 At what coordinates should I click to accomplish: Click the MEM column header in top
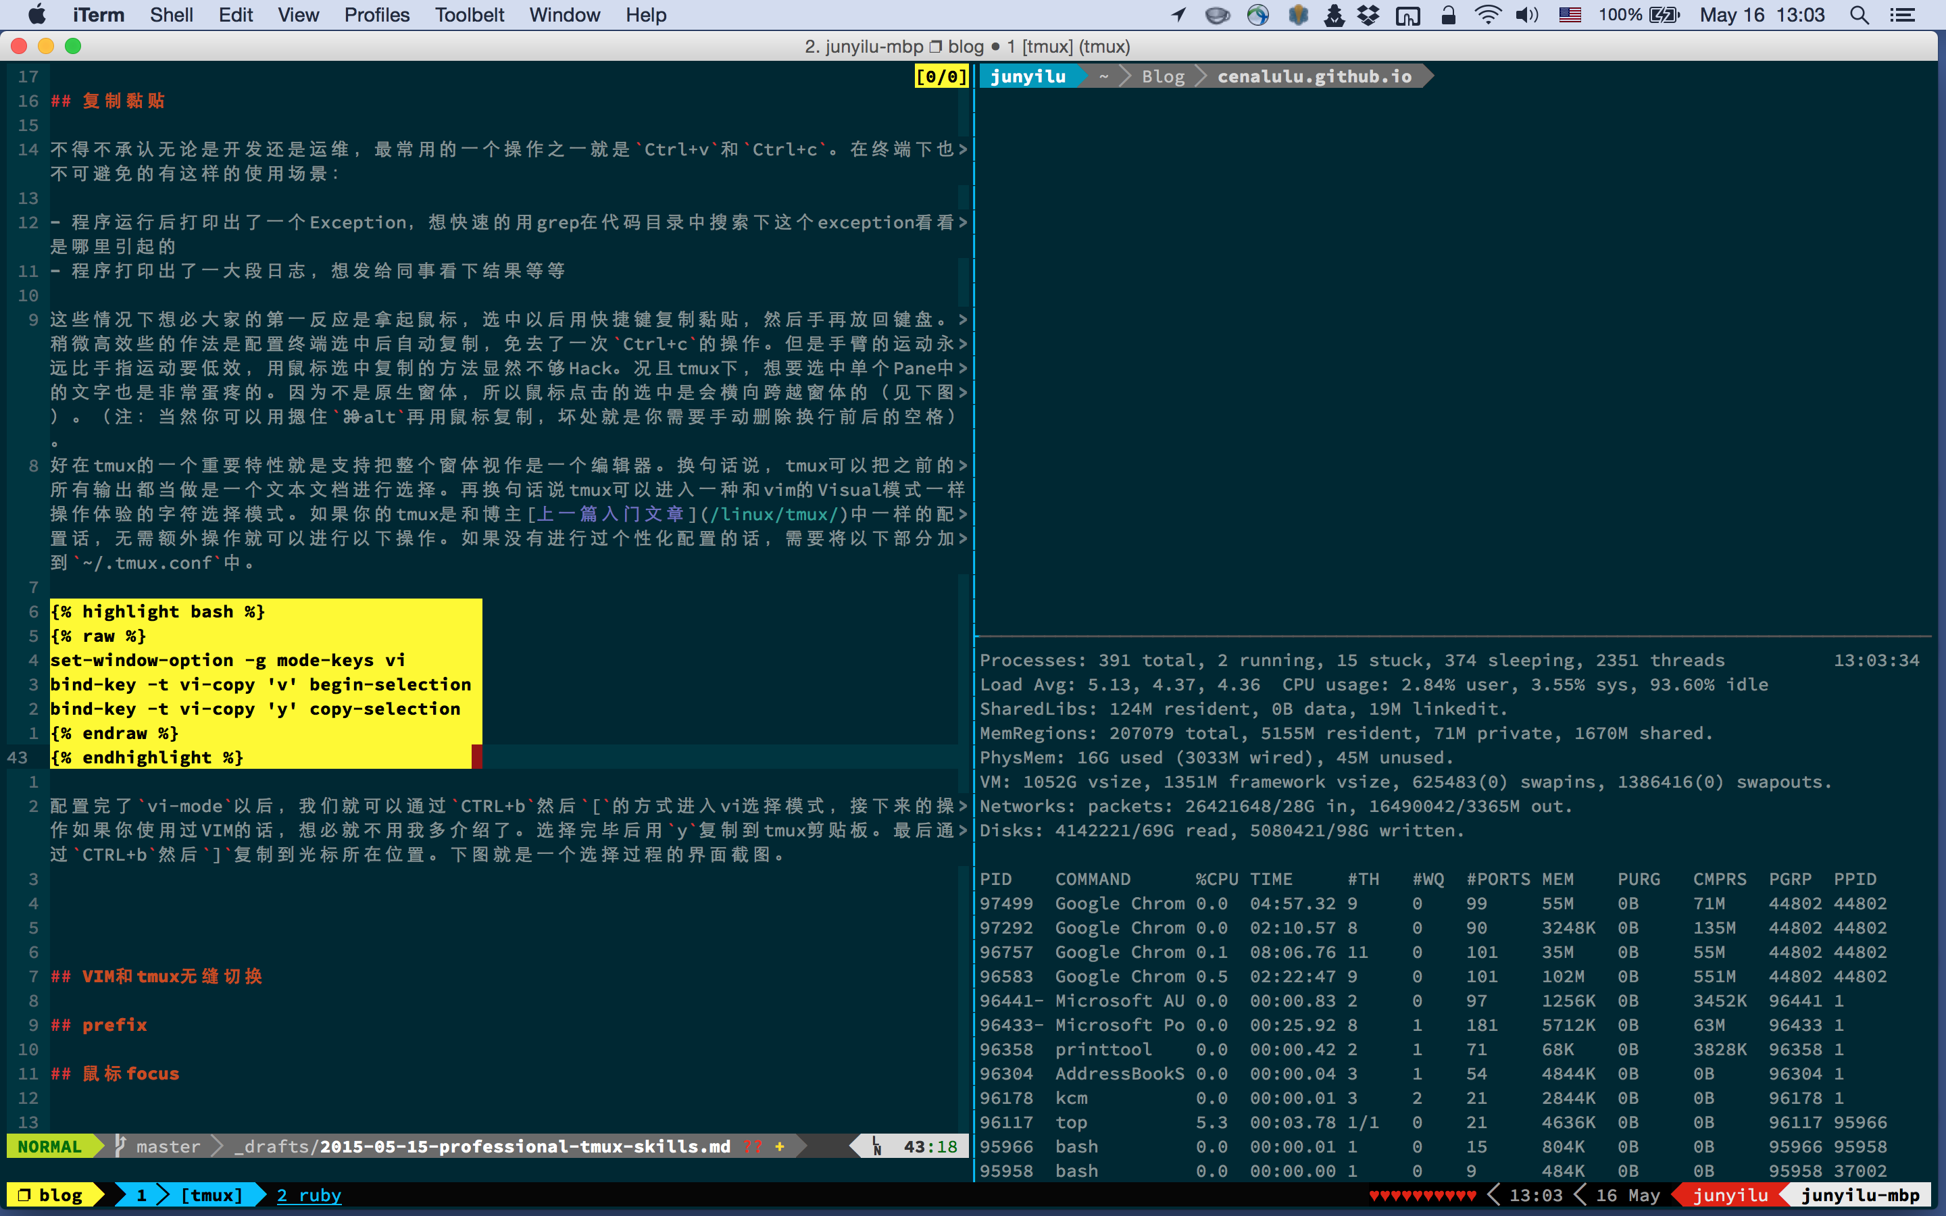point(1557,878)
